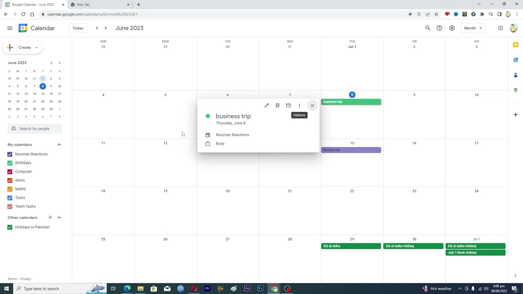Open the Windows Start menu
The height and width of the screenshot is (294, 523).
6,289
